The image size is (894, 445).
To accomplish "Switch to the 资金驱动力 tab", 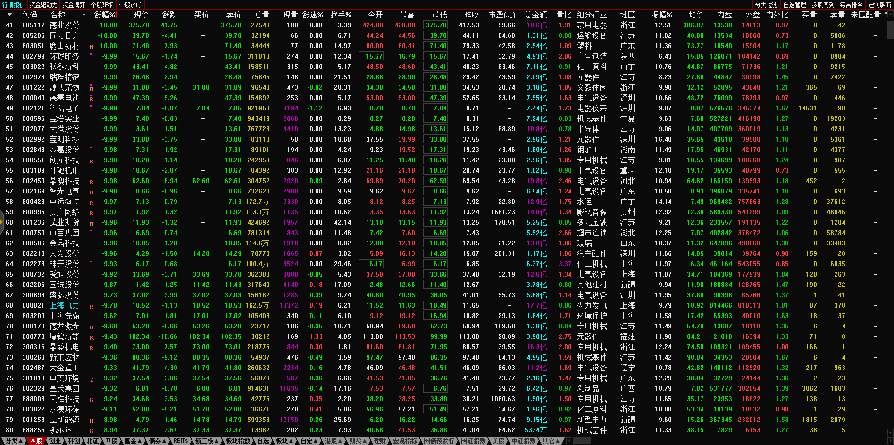I will [x=43, y=5].
